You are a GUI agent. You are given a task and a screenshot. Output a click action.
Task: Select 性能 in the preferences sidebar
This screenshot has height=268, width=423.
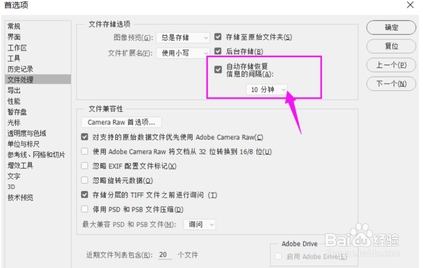point(14,101)
